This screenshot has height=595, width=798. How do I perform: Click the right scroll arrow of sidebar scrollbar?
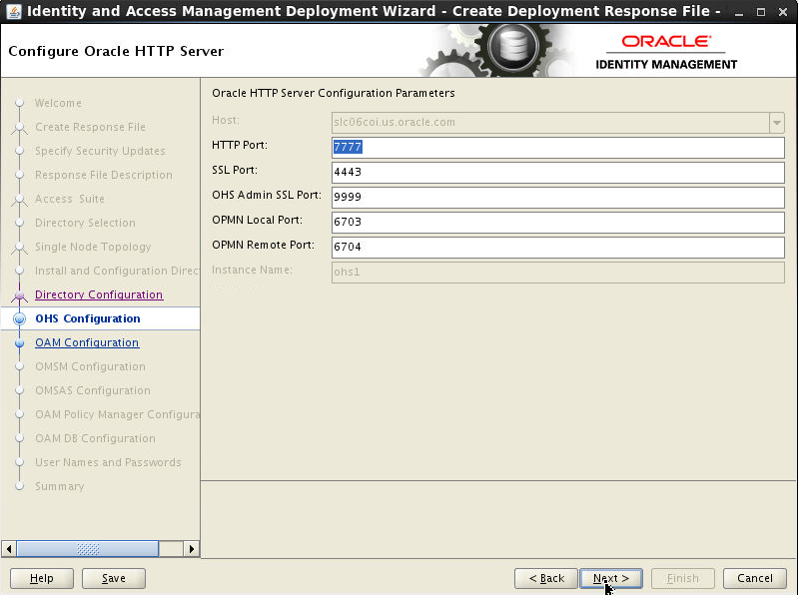click(192, 549)
